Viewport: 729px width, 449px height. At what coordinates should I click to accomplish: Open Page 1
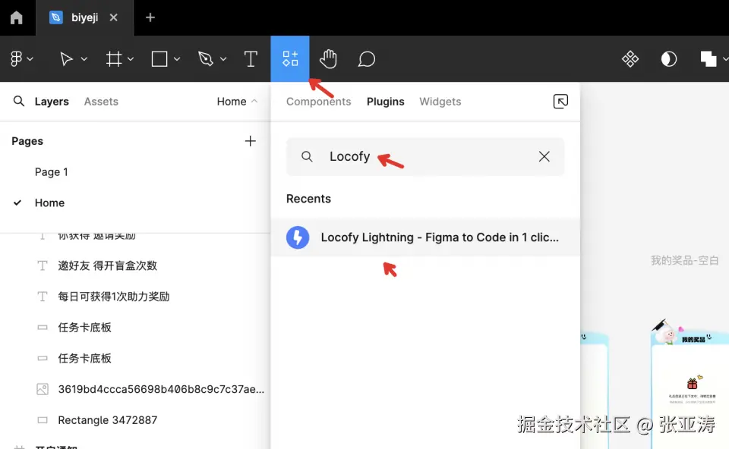point(51,172)
